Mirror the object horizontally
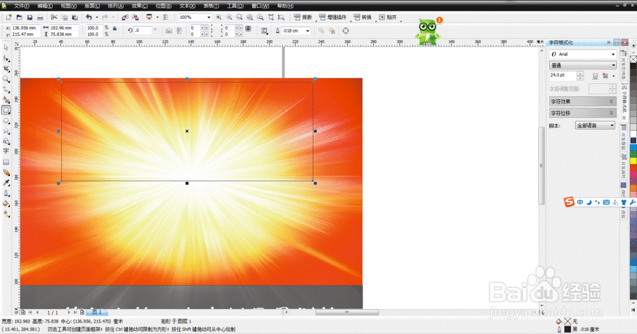 [169, 31]
